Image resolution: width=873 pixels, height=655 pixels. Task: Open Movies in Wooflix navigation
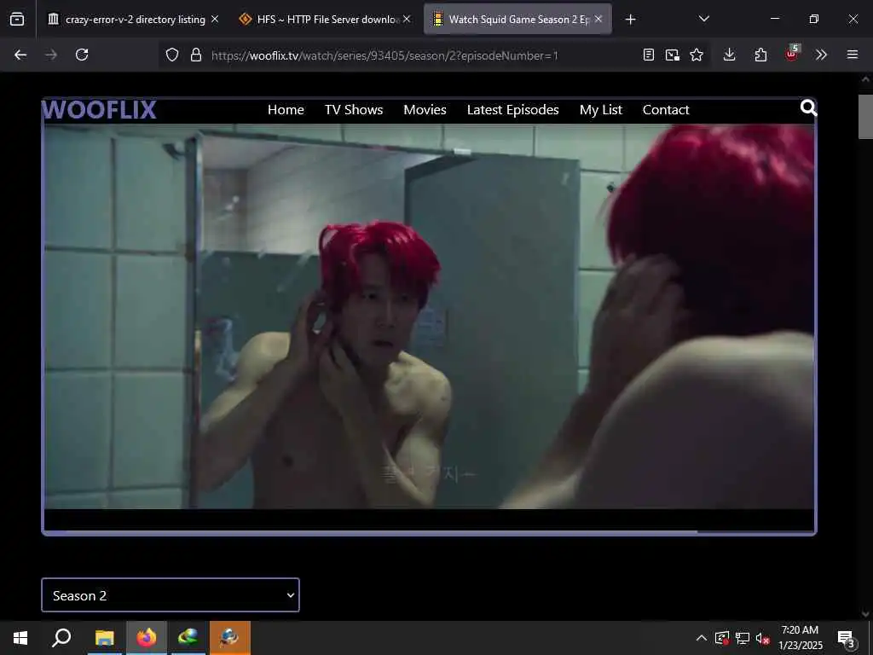(x=425, y=110)
